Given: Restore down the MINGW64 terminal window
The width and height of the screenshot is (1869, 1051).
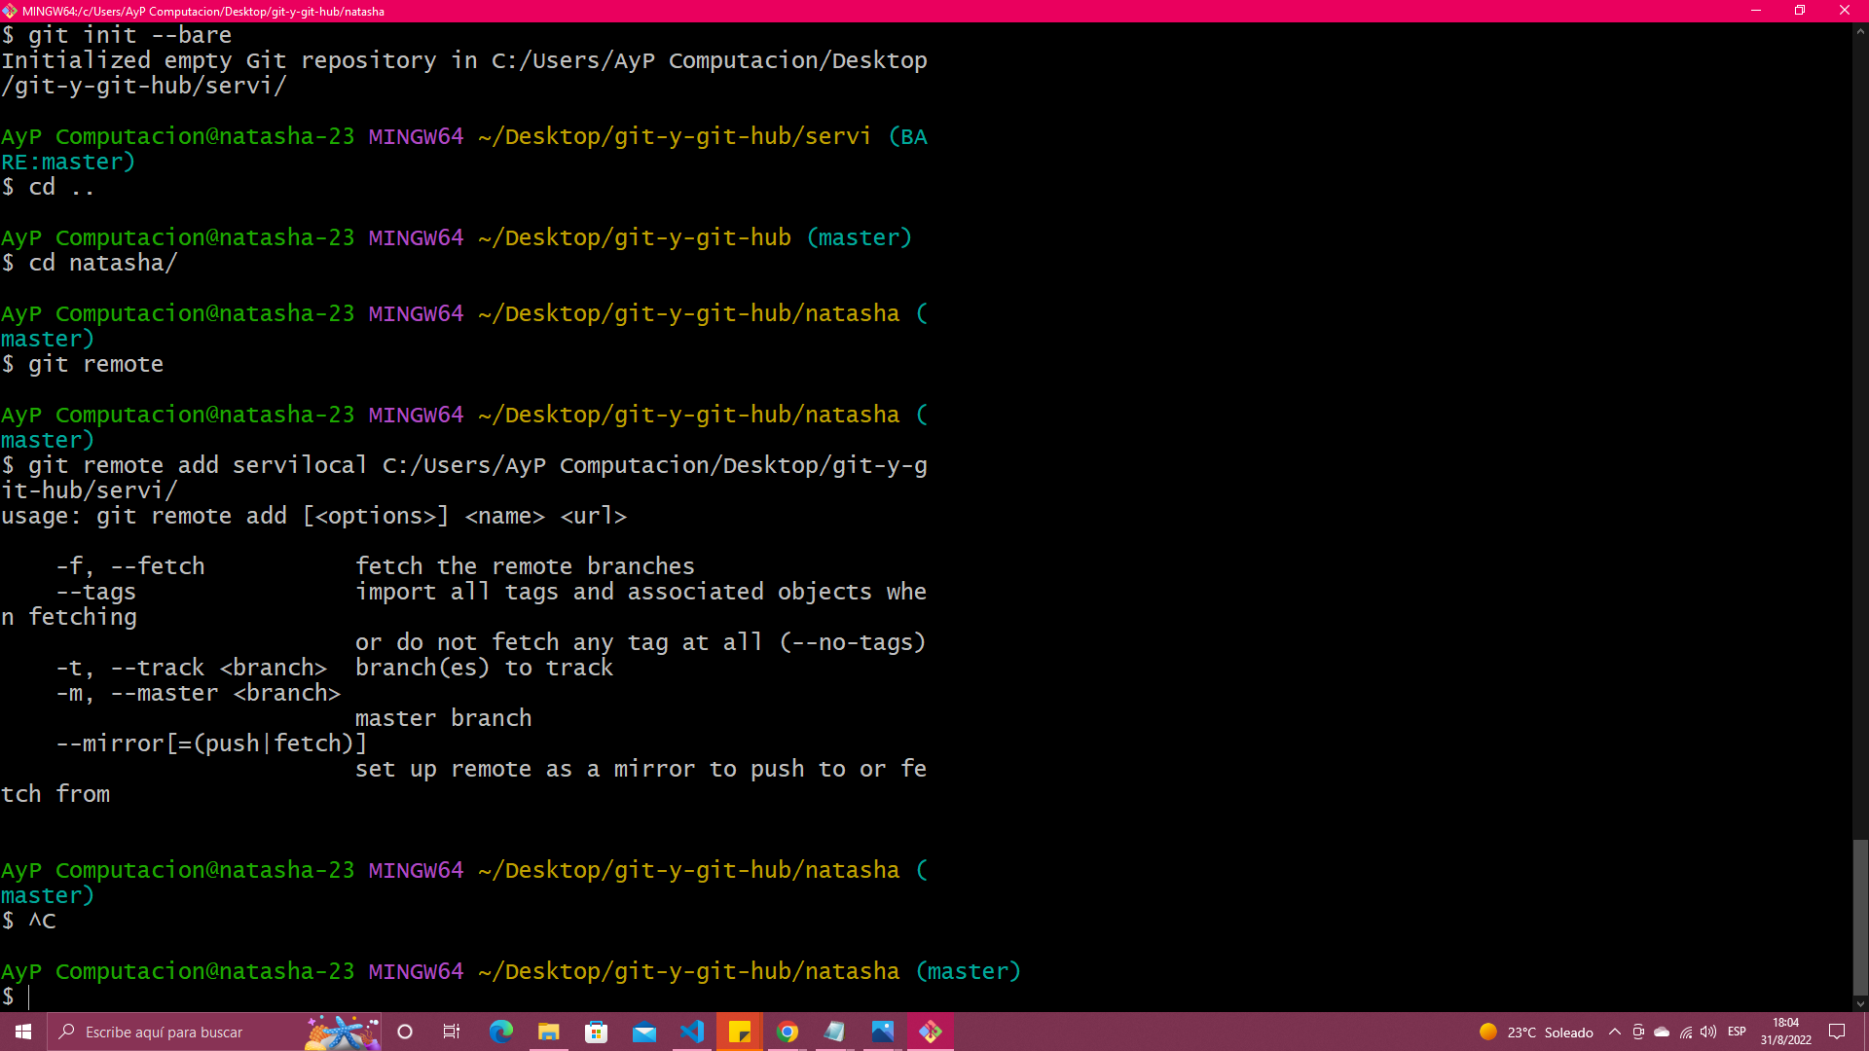Looking at the screenshot, I should [1800, 11].
